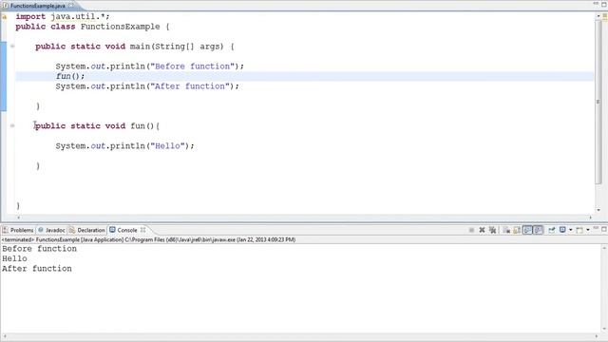Click console output line 'Hello'
608x342 pixels.
(x=15, y=258)
